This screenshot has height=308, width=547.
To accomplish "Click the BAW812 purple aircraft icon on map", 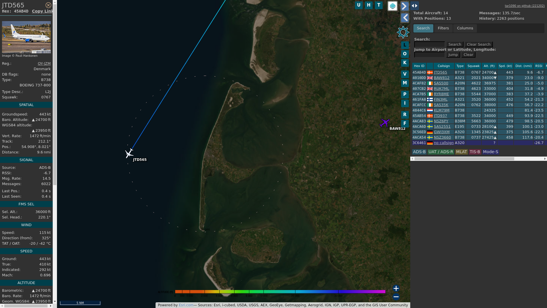I will [x=385, y=123].
